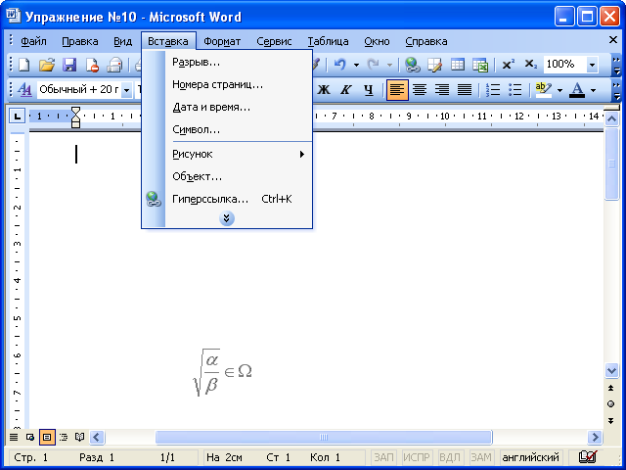Apply the yellow highlight color marker

point(544,89)
